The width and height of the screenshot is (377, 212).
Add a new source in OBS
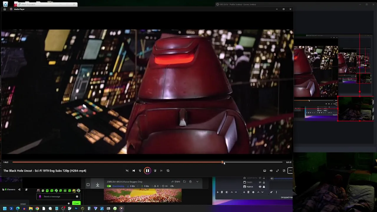coord(244,192)
